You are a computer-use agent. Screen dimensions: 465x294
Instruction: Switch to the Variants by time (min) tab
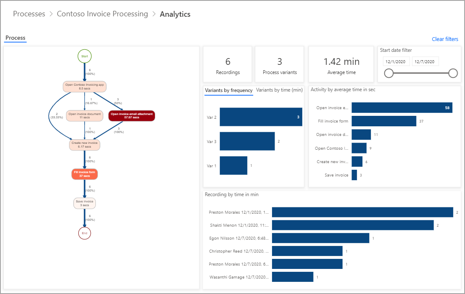[280, 90]
